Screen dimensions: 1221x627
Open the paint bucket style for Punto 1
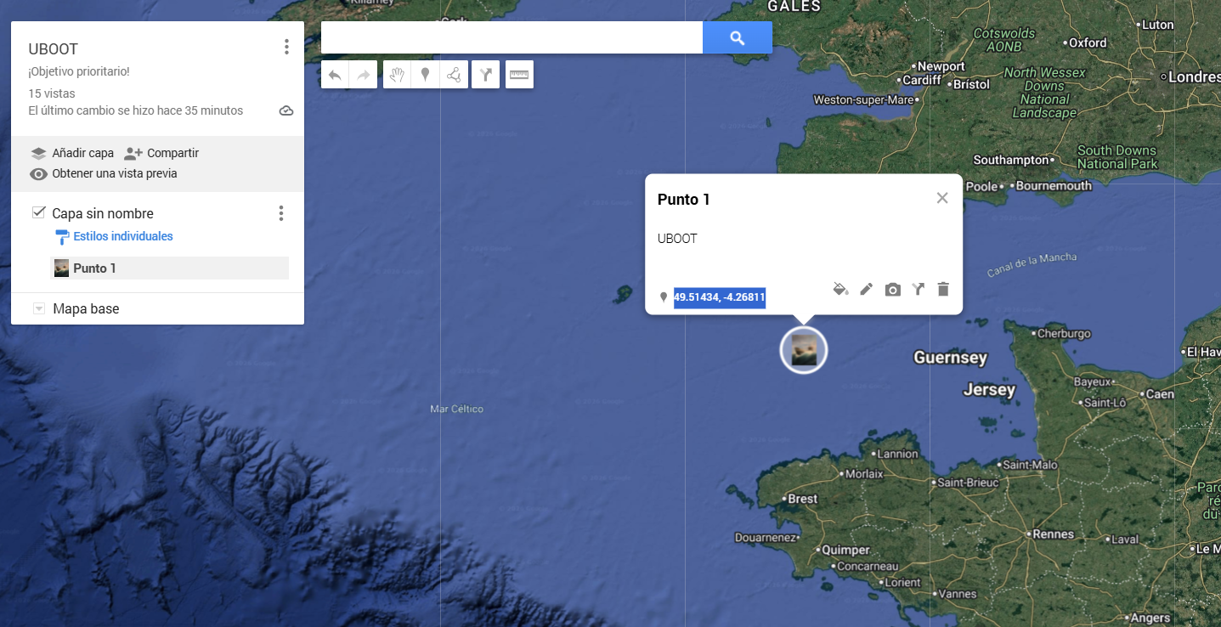pyautogui.click(x=840, y=289)
